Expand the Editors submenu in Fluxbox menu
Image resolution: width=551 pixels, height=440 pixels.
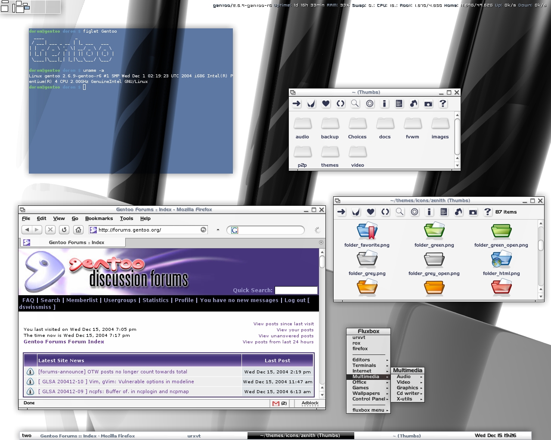(x=368, y=360)
